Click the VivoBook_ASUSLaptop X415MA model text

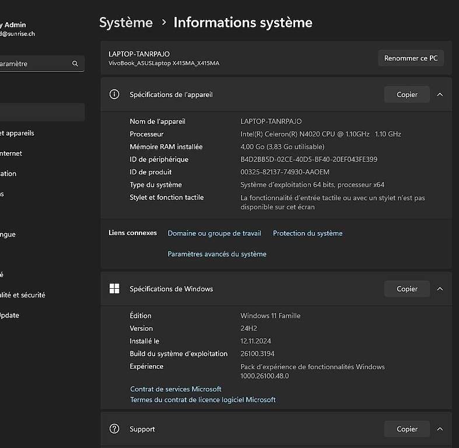coord(164,63)
